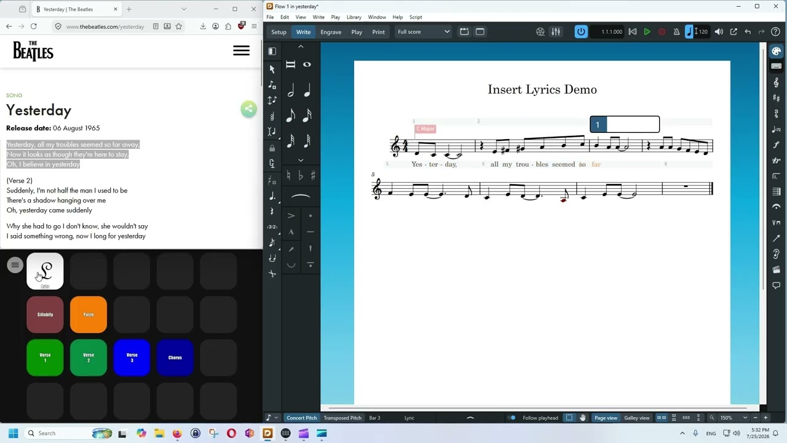
Task: Open the Key Signatures panel
Action: point(776,98)
